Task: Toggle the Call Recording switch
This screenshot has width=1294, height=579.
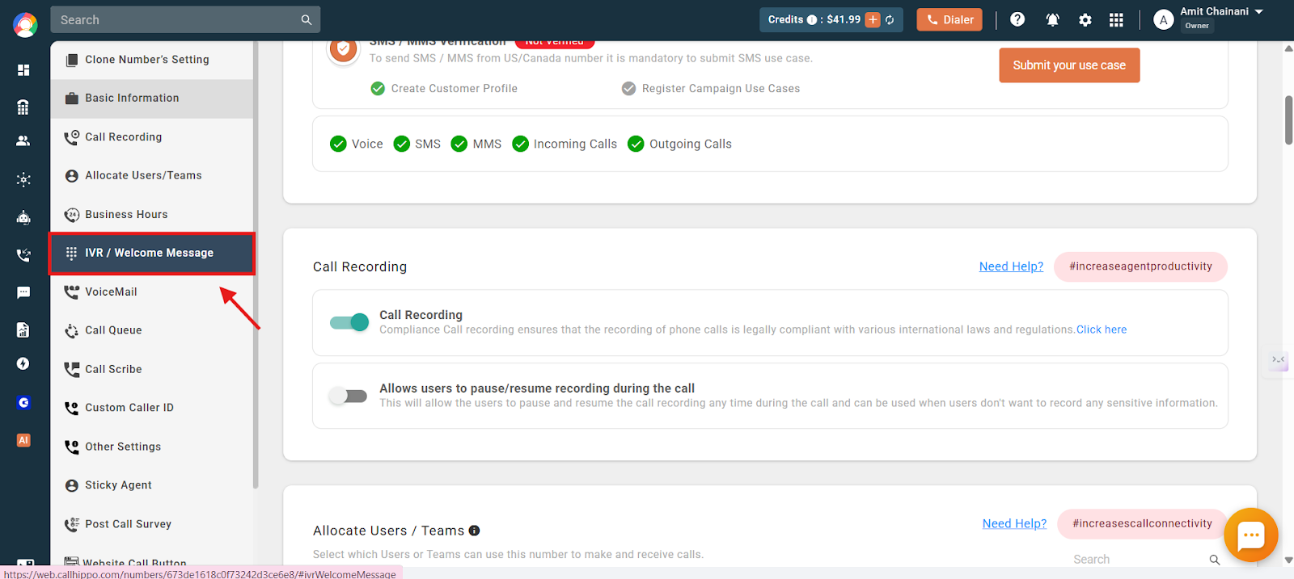Action: click(x=349, y=323)
